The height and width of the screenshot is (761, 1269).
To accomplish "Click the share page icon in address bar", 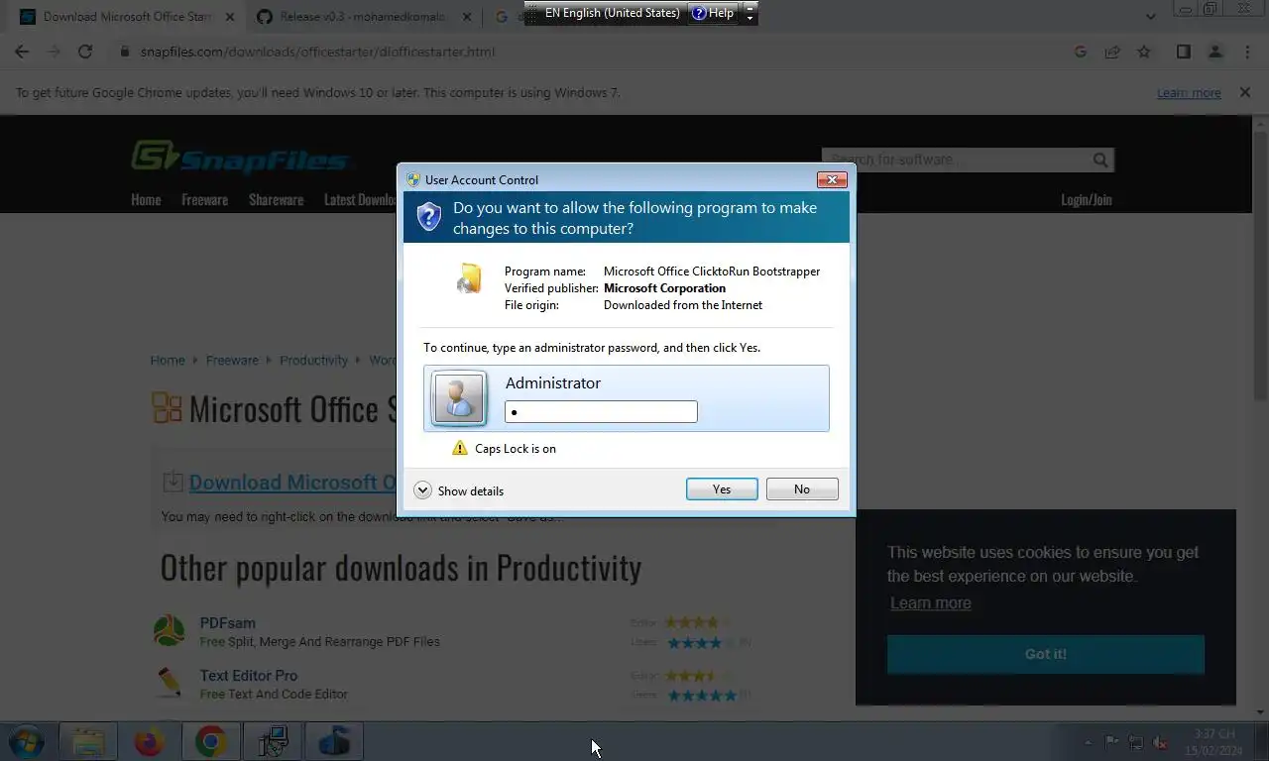I will (x=1112, y=52).
